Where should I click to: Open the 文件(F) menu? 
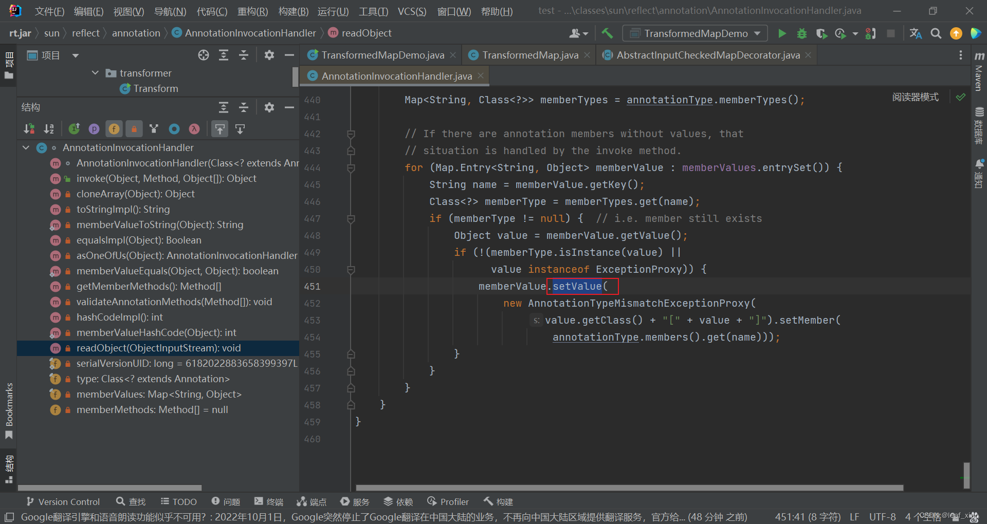coord(49,11)
